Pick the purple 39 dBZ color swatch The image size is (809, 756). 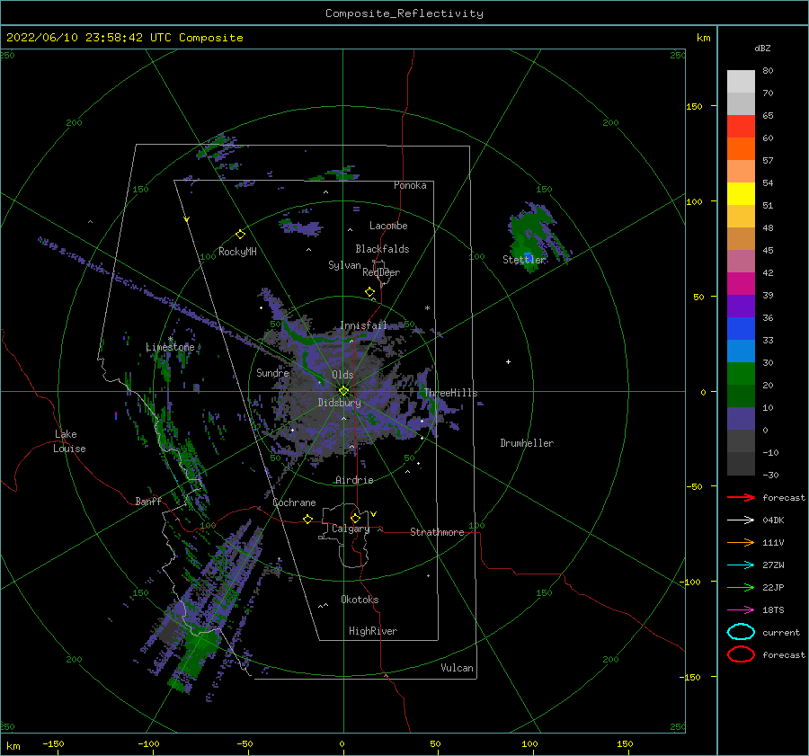tap(741, 307)
